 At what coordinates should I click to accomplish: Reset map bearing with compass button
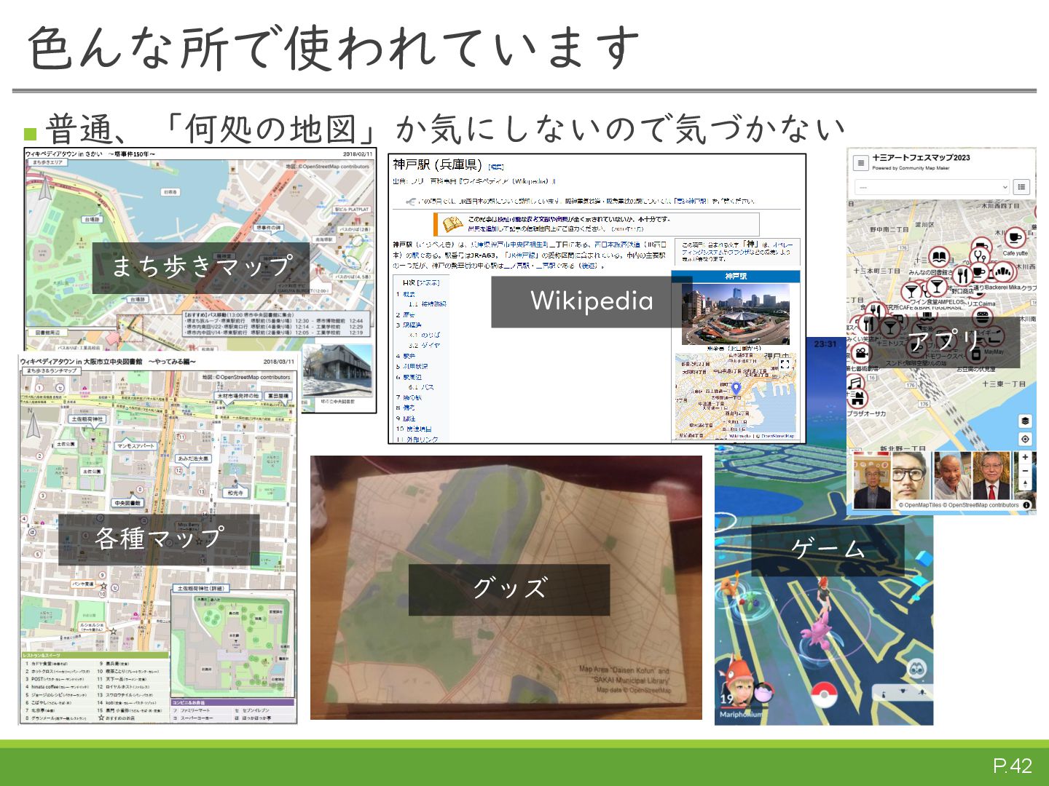point(1025,484)
